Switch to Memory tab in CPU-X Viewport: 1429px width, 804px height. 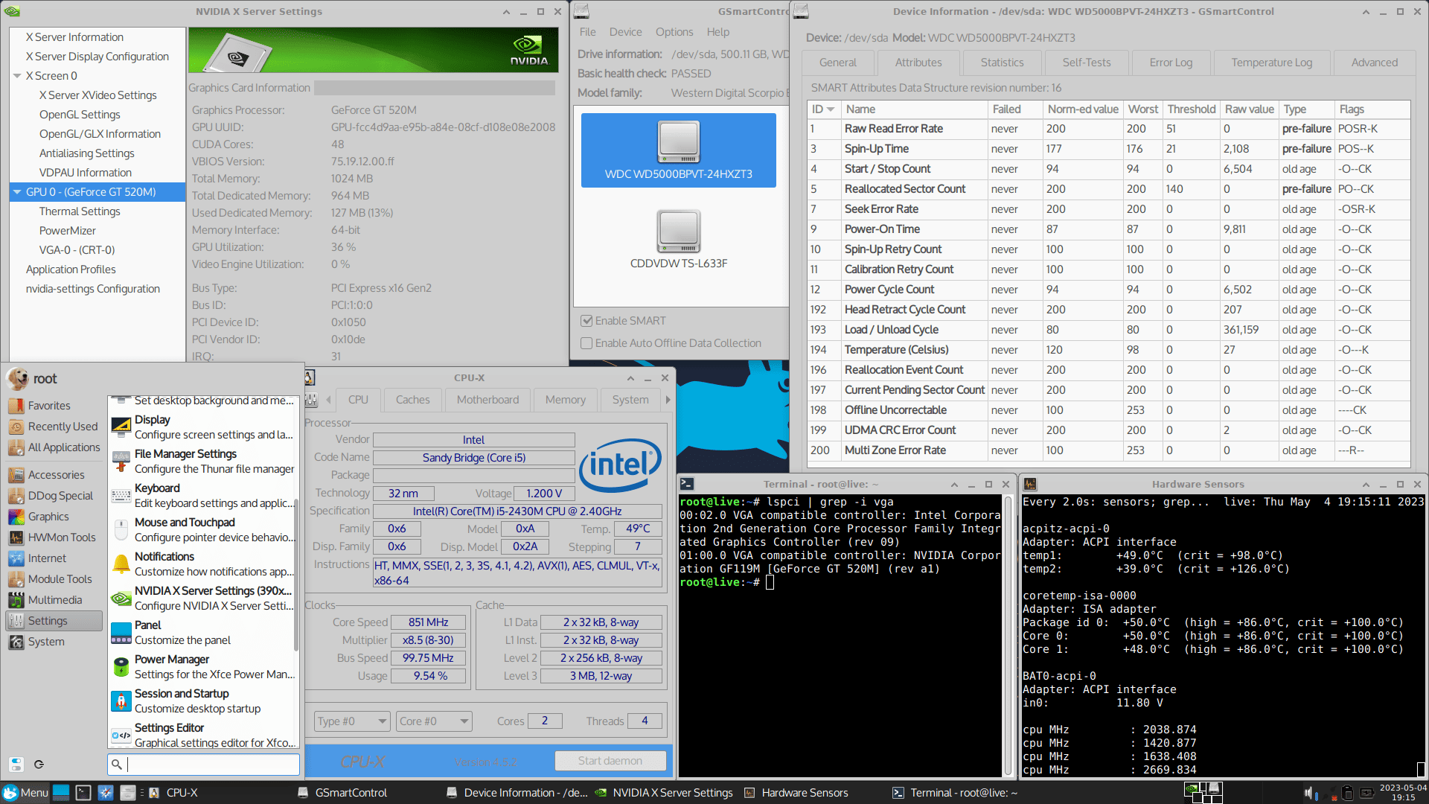(565, 400)
